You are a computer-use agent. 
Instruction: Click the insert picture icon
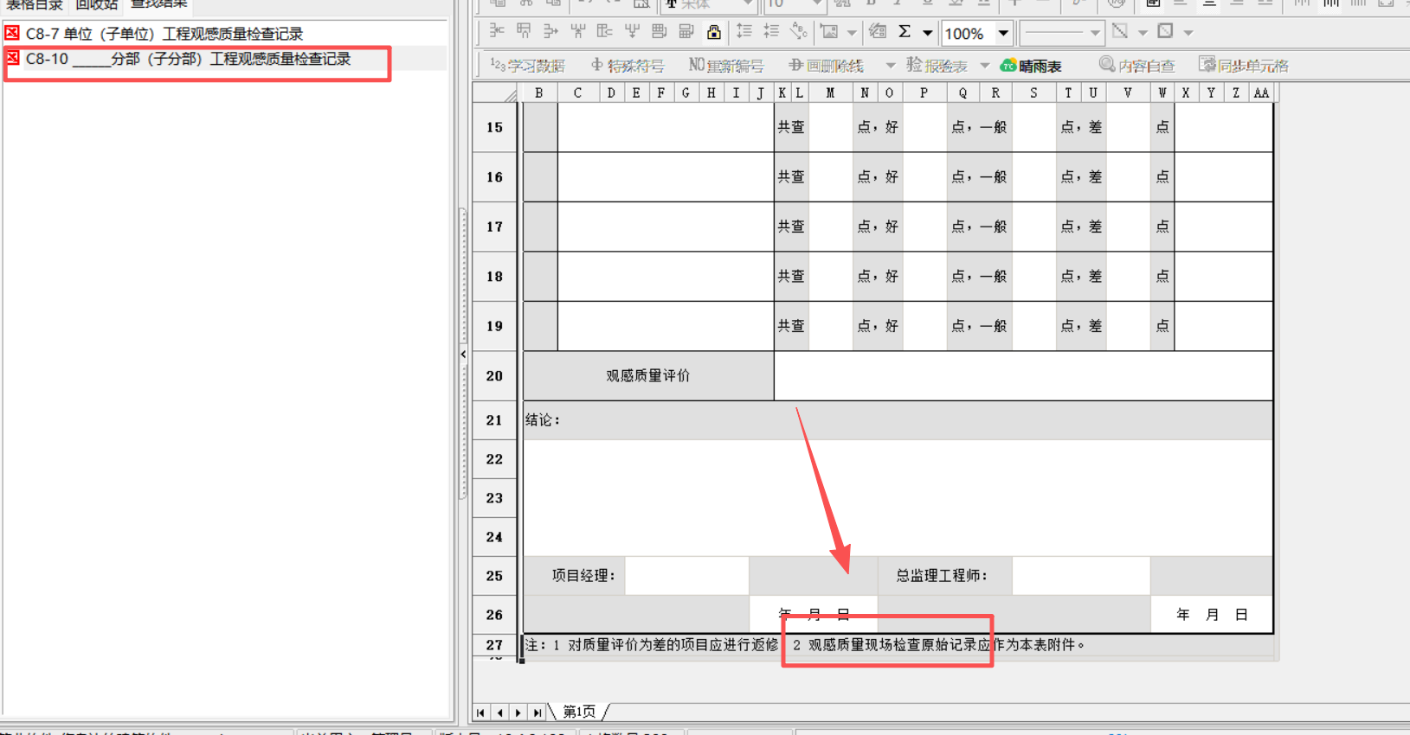tap(829, 32)
